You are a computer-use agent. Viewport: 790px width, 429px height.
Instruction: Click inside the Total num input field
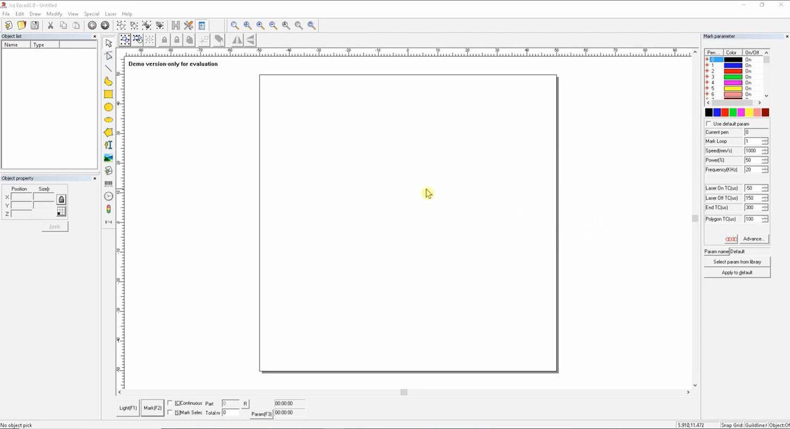(x=231, y=412)
